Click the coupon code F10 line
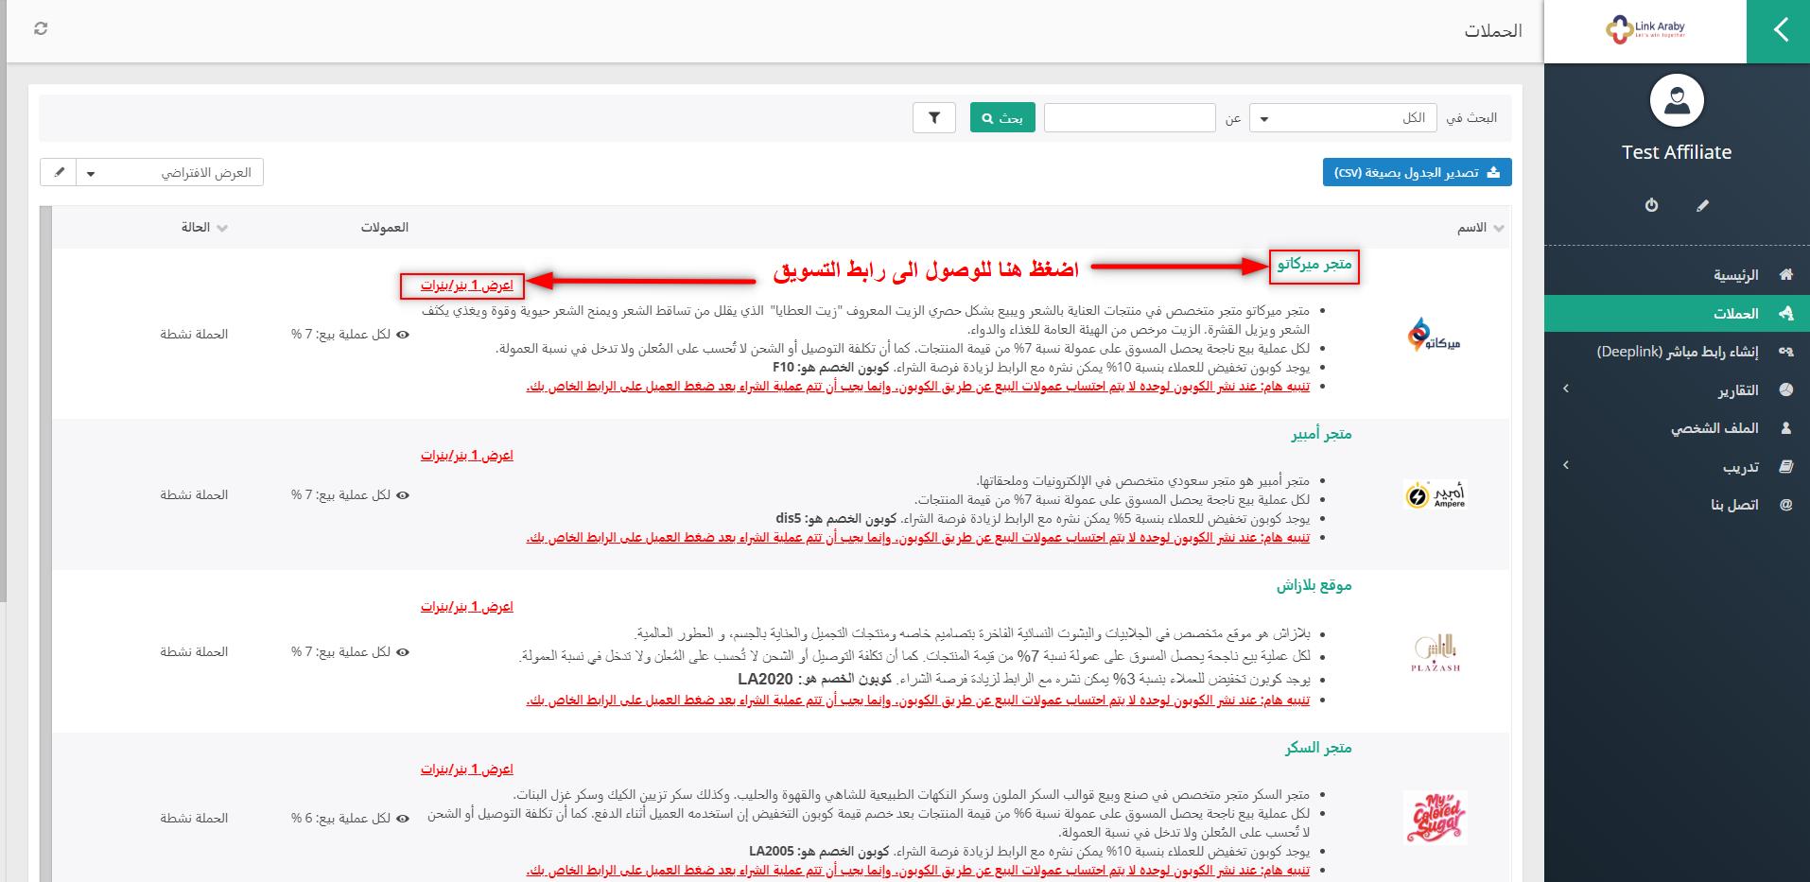 coord(1041,368)
